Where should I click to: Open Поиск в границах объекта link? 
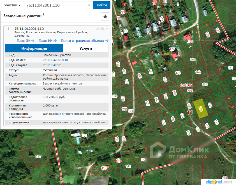pyautogui.click(x=85, y=41)
